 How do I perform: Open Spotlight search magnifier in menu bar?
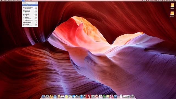tap(172, 1)
